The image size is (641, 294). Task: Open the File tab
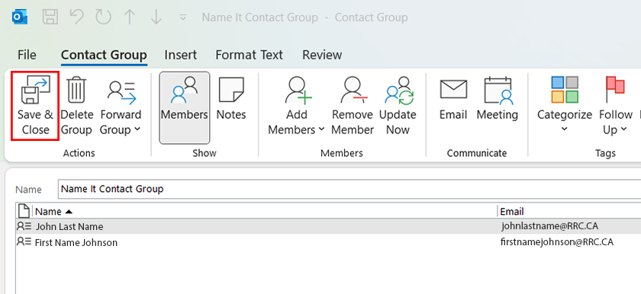27,55
